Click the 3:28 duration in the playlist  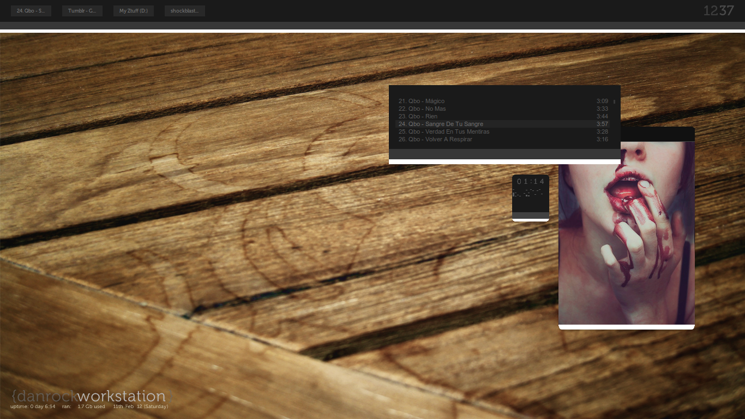(602, 131)
